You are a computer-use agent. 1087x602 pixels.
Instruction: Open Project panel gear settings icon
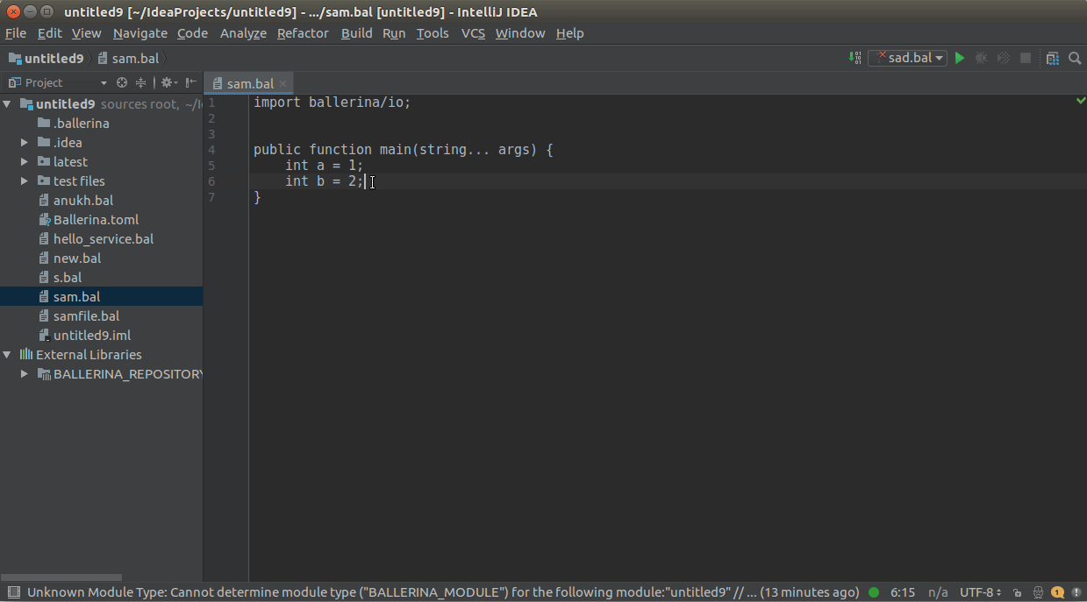pos(168,82)
